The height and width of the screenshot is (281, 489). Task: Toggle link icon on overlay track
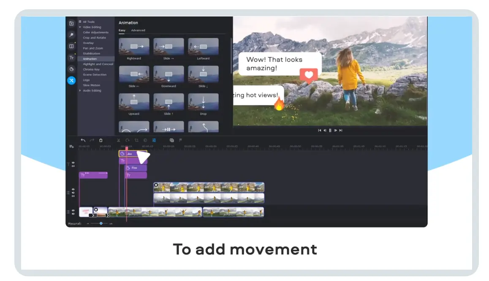click(x=73, y=196)
